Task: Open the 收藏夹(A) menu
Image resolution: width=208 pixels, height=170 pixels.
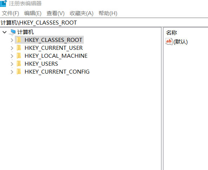Action: [x=82, y=13]
